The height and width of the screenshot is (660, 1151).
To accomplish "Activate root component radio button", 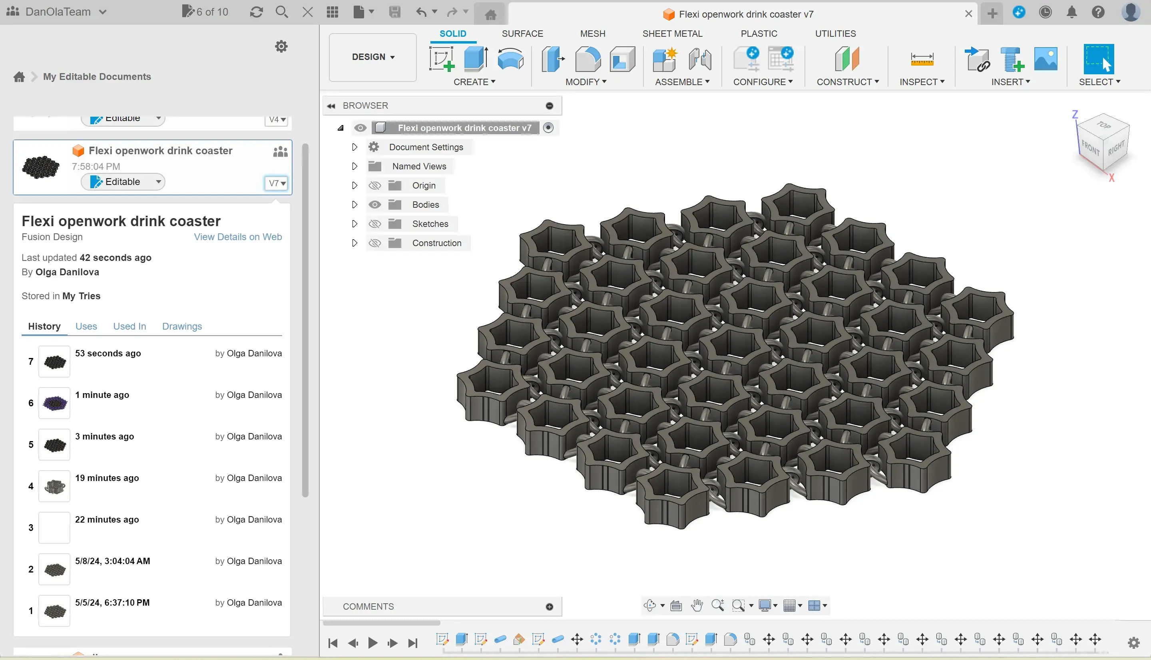I will click(x=548, y=128).
